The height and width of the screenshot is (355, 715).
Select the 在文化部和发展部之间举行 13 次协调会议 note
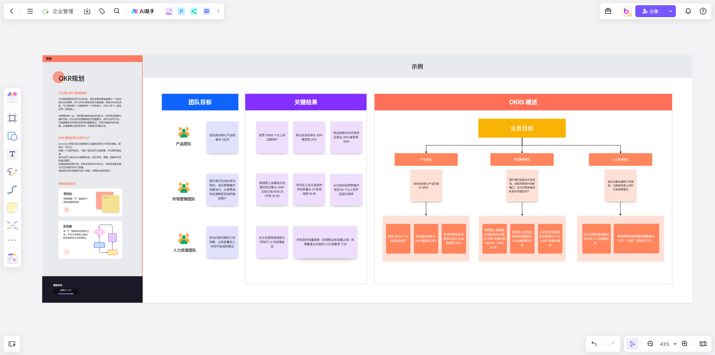pyautogui.click(x=272, y=242)
